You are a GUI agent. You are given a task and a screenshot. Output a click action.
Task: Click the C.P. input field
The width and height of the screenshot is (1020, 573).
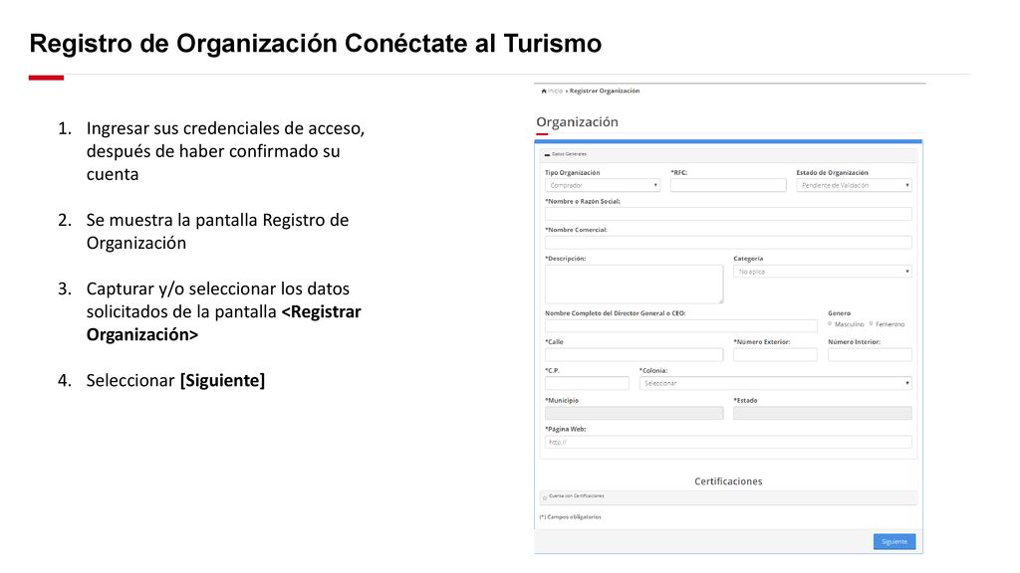(x=587, y=383)
